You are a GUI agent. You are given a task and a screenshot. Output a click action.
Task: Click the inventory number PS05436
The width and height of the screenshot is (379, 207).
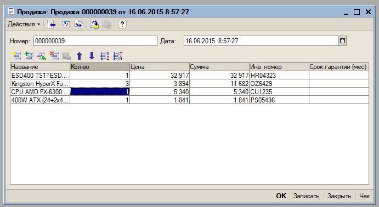click(279, 100)
